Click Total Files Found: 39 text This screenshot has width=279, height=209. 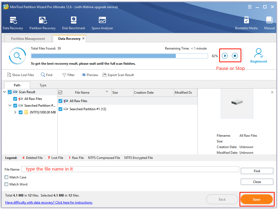[46, 48]
